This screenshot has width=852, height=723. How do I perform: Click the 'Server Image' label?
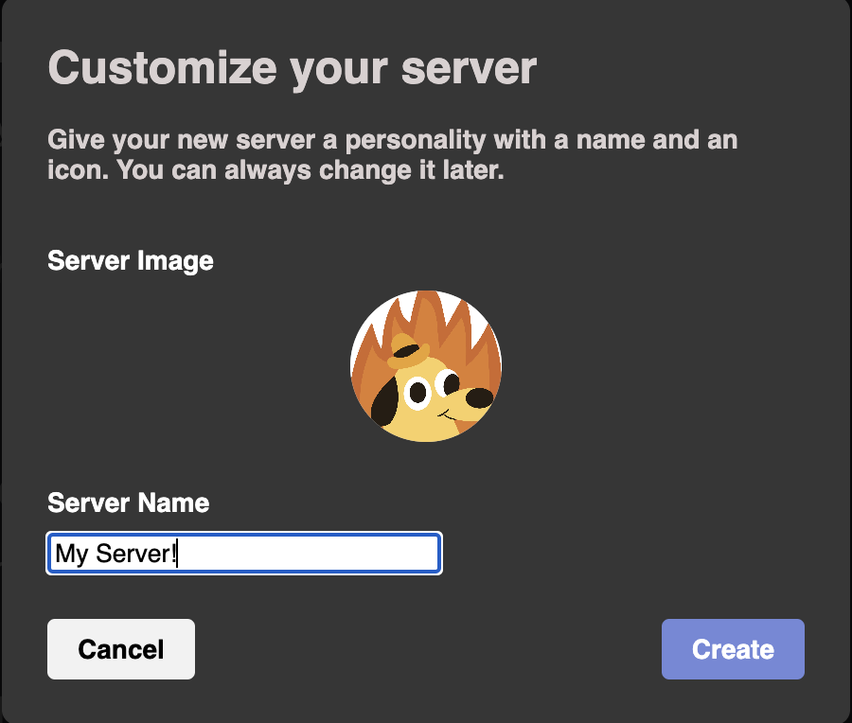click(x=130, y=260)
